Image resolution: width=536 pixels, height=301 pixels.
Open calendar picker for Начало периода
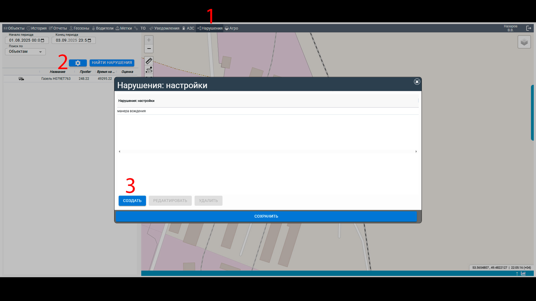tap(42, 40)
